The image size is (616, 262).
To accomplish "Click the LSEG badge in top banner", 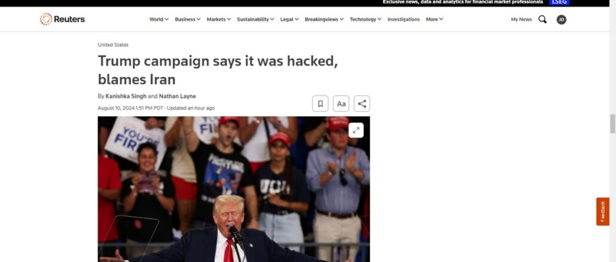I will click(x=559, y=2).
